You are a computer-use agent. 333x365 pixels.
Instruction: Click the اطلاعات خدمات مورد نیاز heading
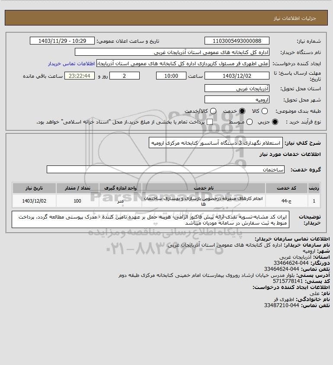(x=290, y=154)
